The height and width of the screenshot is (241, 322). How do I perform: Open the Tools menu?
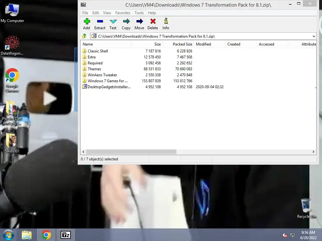[139, 13]
